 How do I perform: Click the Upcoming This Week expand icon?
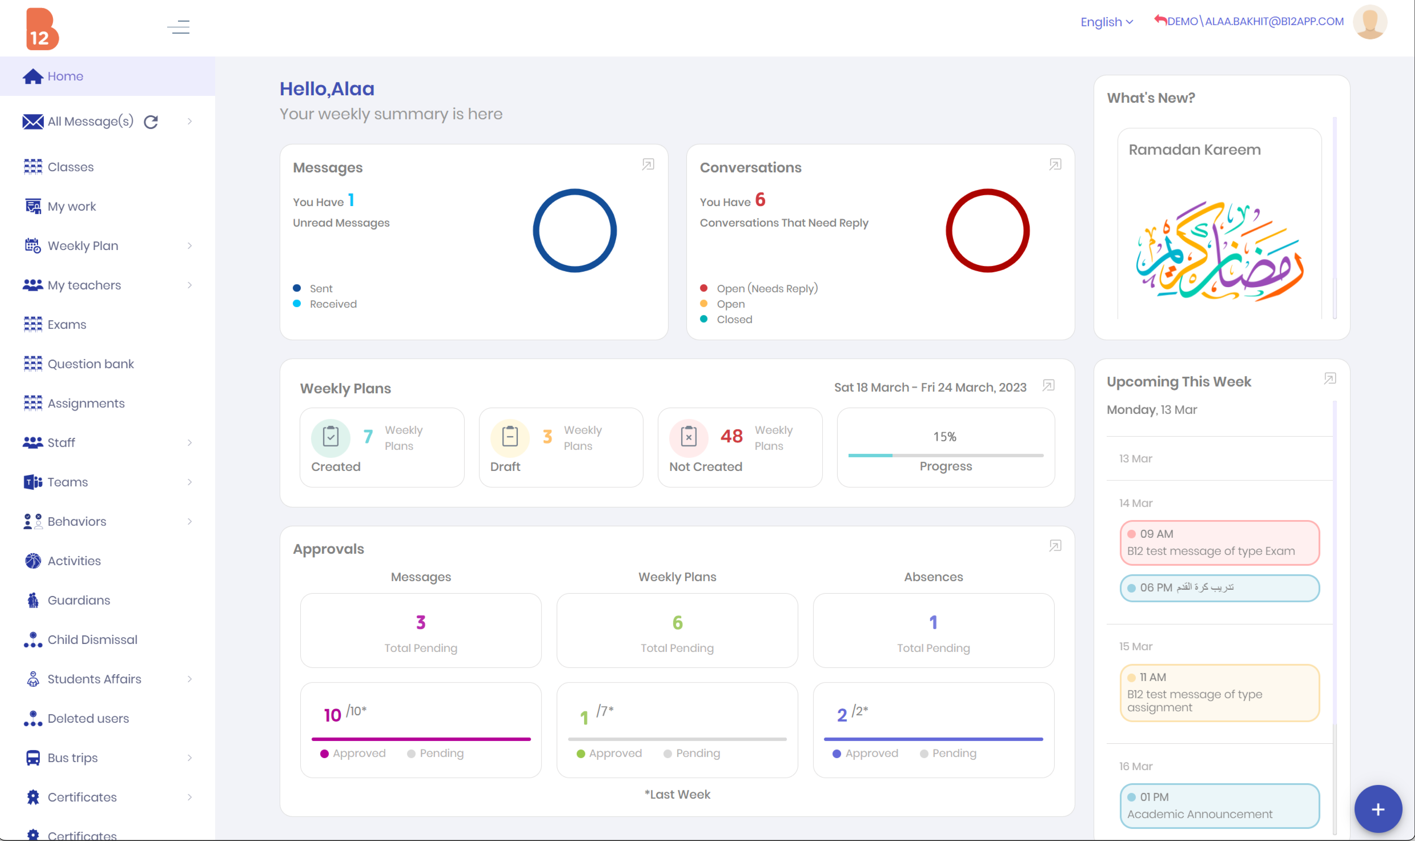click(x=1330, y=378)
